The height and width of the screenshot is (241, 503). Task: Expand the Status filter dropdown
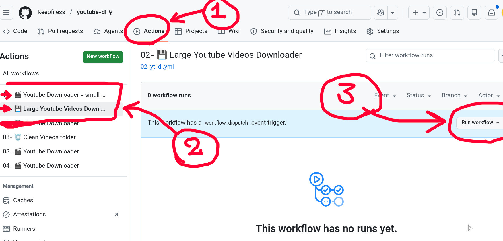click(x=419, y=95)
